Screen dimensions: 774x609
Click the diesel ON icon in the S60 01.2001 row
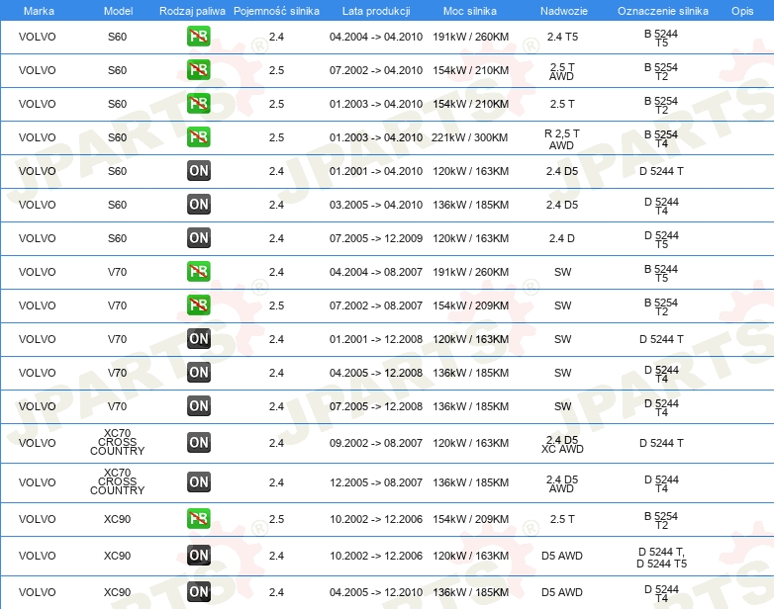[198, 171]
